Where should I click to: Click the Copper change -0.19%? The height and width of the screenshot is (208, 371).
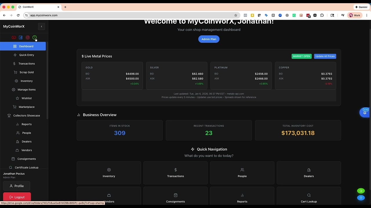pyautogui.click(x=328, y=84)
